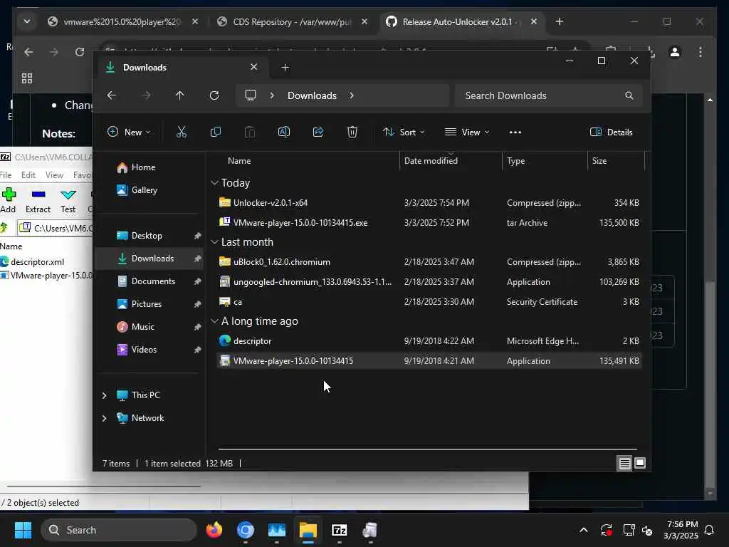Open the See more ellipsis menu

click(515, 132)
